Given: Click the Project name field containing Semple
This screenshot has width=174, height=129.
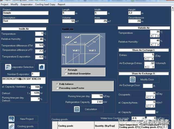Looking at the screenshot, I should tap(26, 13).
